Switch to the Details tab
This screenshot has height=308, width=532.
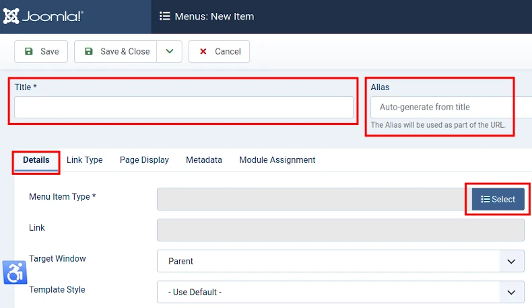point(36,160)
